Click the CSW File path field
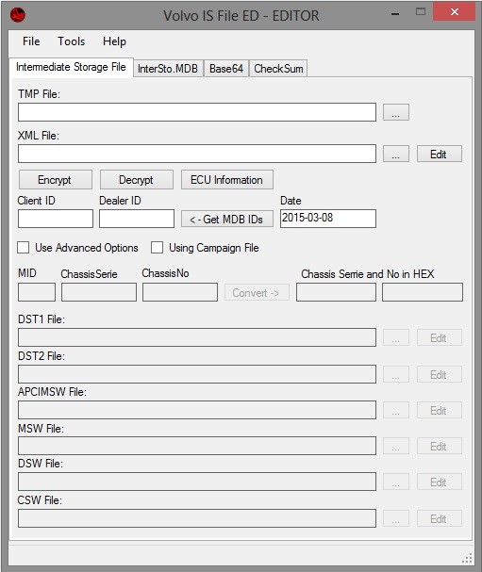This screenshot has width=482, height=572. (x=197, y=518)
